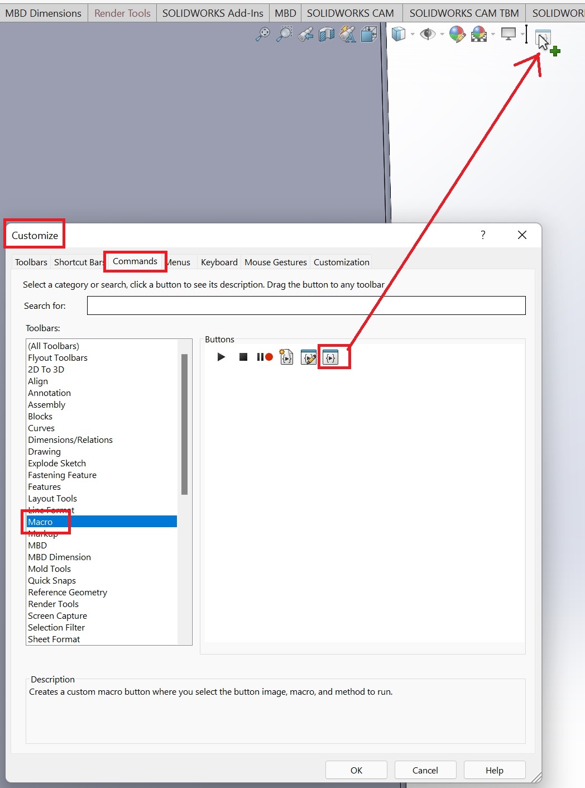This screenshot has width=585, height=788.
Task: Open MBD ribbon tab
Action: 285,13
